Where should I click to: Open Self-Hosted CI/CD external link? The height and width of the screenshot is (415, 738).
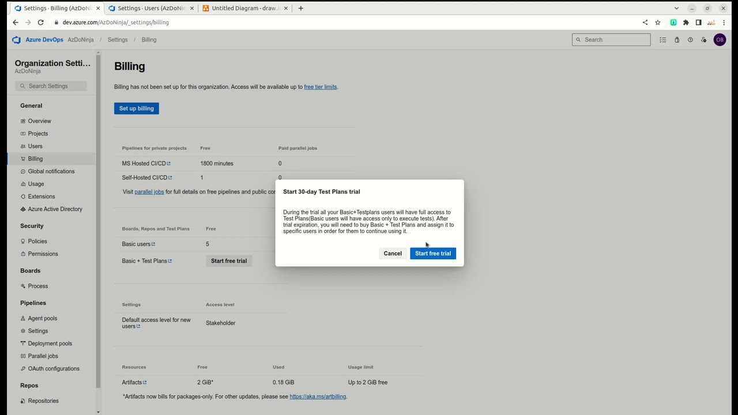pos(170,178)
